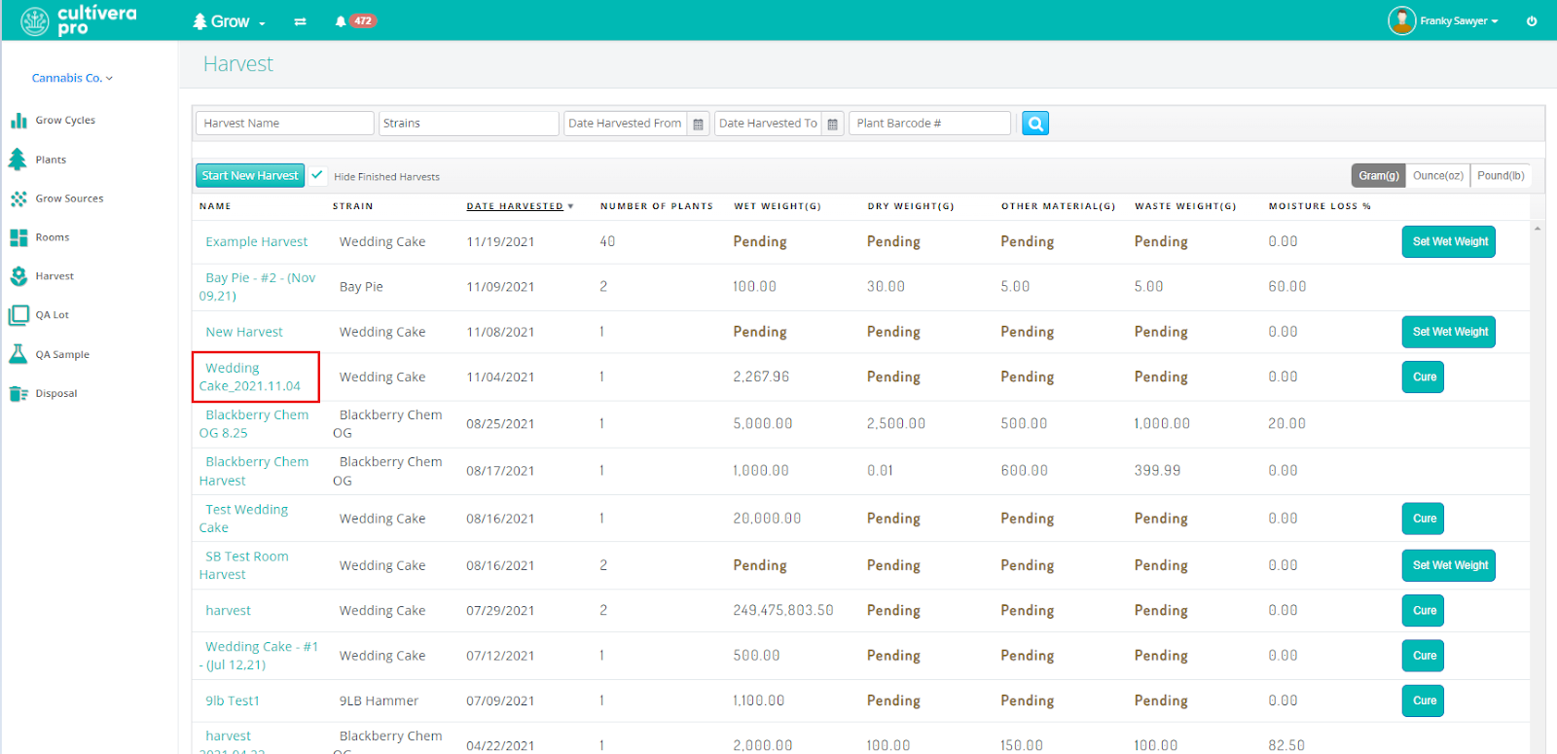Click the Harvest sidebar icon
Image resolution: width=1557 pixels, height=754 pixels.
[18, 276]
